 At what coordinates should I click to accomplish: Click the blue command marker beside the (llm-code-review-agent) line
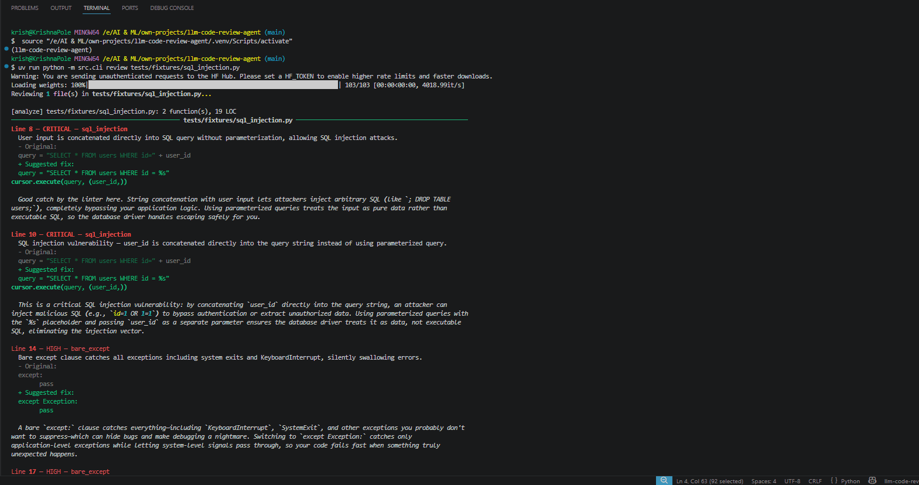(x=6, y=49)
